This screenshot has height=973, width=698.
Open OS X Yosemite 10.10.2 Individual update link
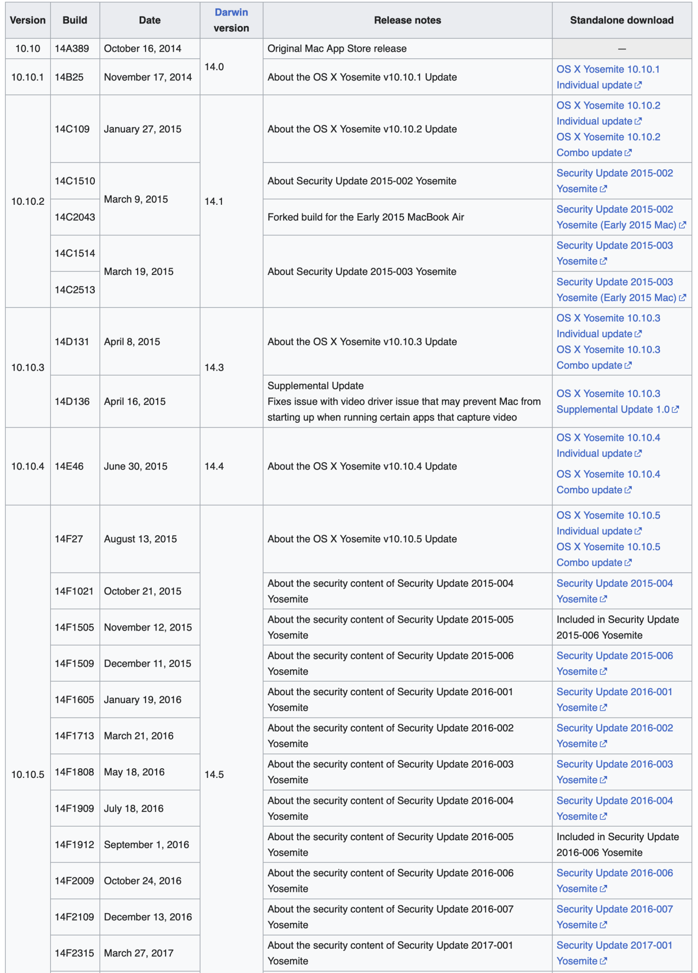click(608, 113)
